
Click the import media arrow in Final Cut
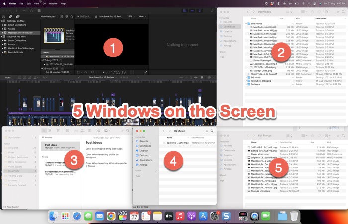click(16, 10)
